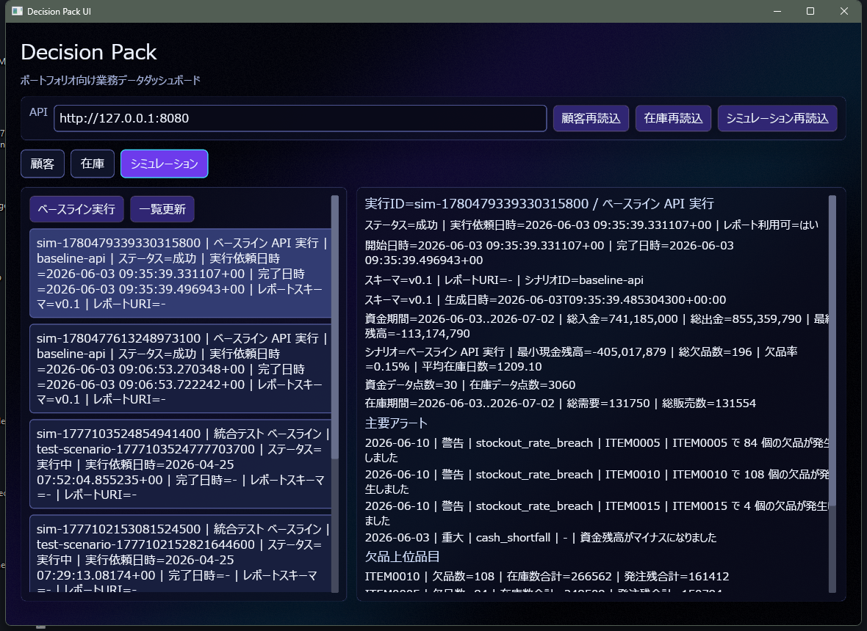Click the 主要アラート heading
The width and height of the screenshot is (867, 631).
point(397,423)
